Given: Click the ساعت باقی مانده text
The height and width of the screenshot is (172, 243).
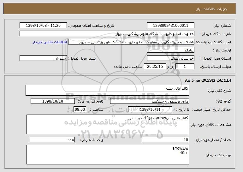Looking at the screenshot, I should [128, 67].
